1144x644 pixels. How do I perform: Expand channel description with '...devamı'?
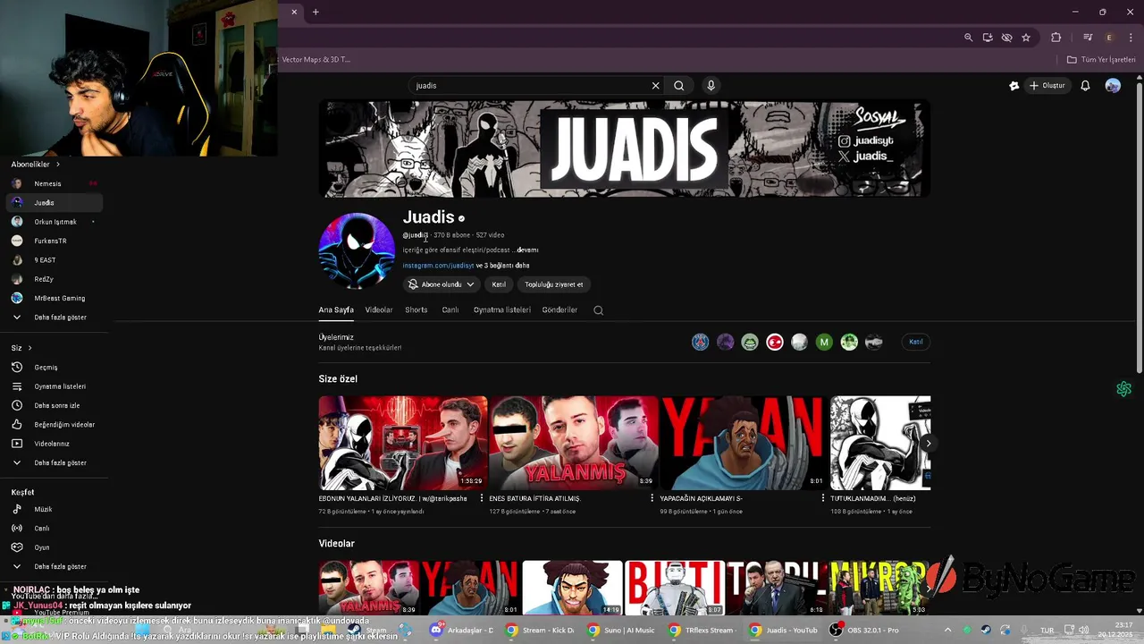[526, 250]
